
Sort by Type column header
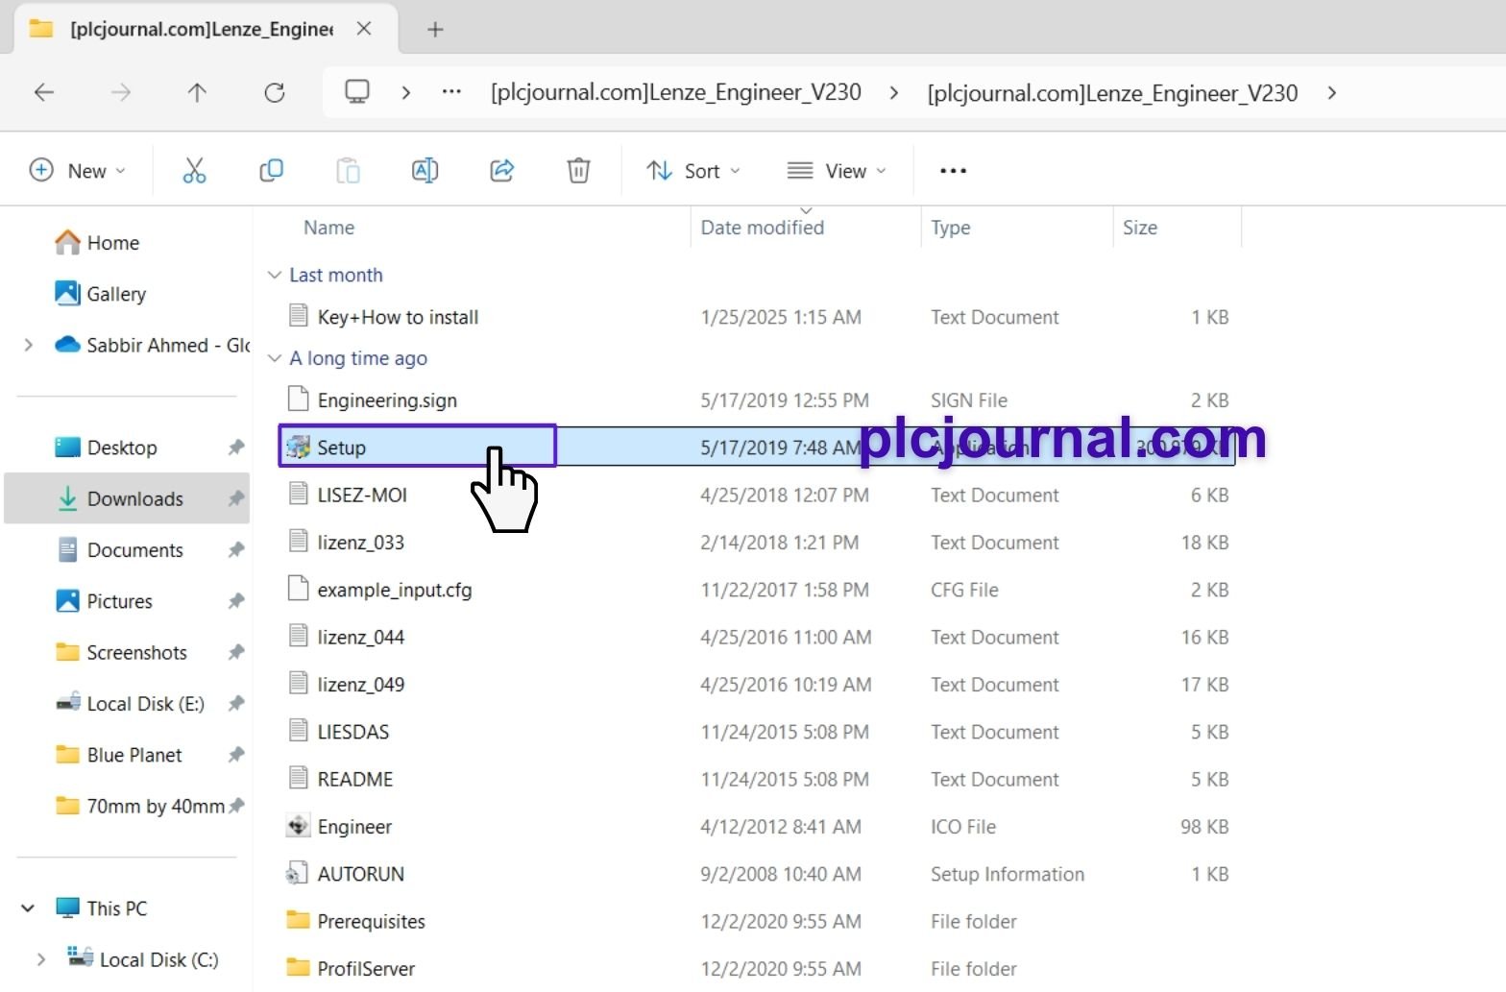[950, 228]
